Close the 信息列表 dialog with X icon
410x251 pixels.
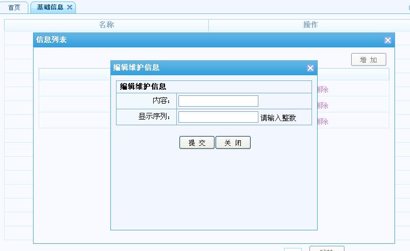(x=388, y=40)
